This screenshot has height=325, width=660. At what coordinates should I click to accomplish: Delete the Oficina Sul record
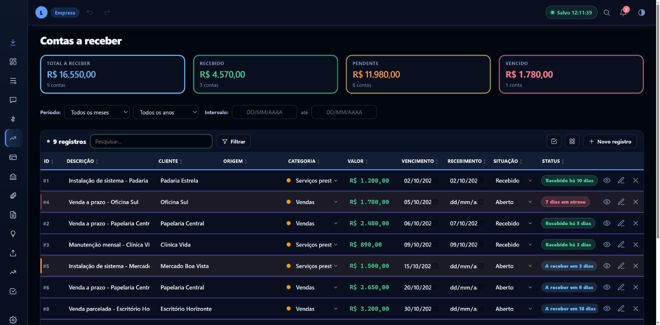636,202
